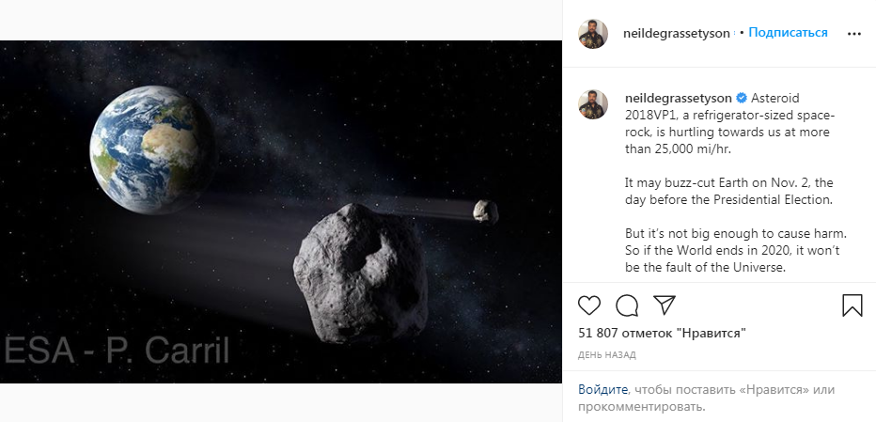Viewport: 876px width, 422px height.
Task: View the 51 807 likes count
Action: tap(662, 333)
